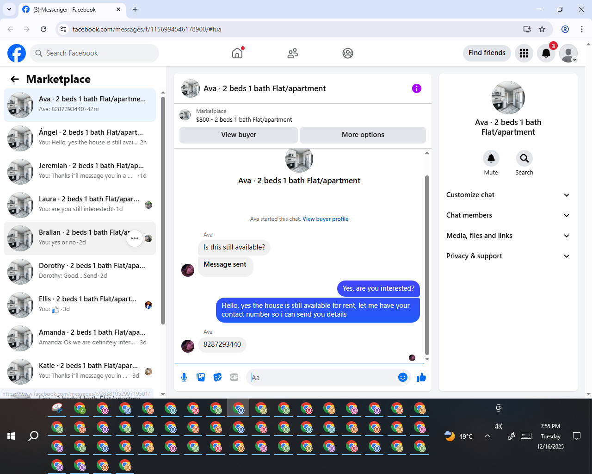The height and width of the screenshot is (474, 592).
Task: Open the taskbar clock showing 7:55 PM
Action: (550, 436)
